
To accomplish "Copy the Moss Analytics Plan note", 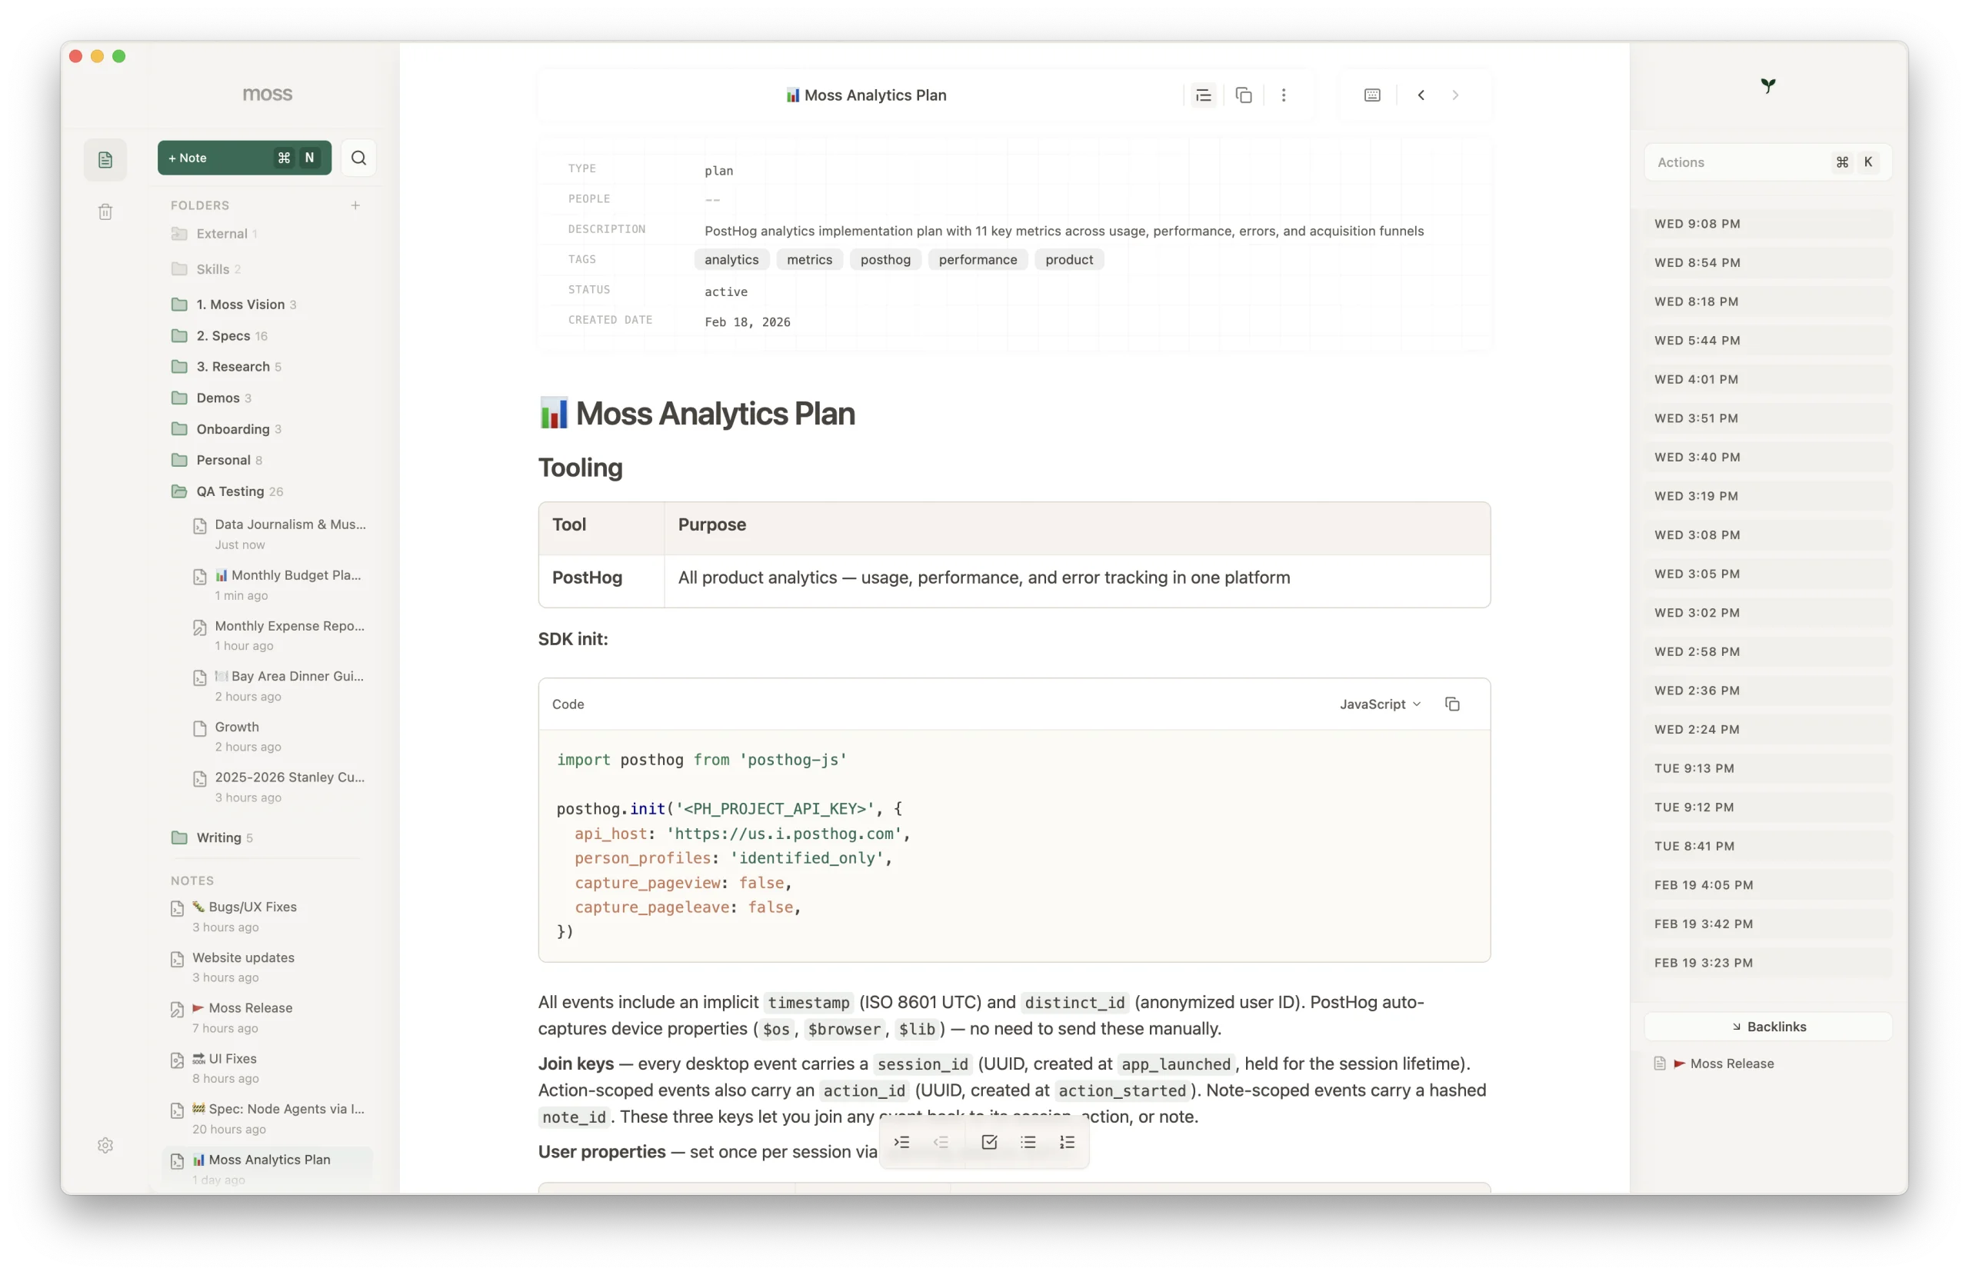I will click(1244, 95).
